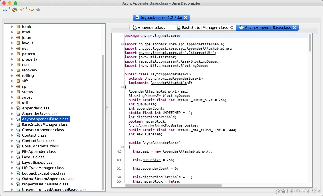Click the property package icon
Screen dimensions: 323x196
18,59
